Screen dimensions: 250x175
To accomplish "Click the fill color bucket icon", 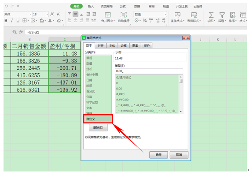I will (42, 20).
